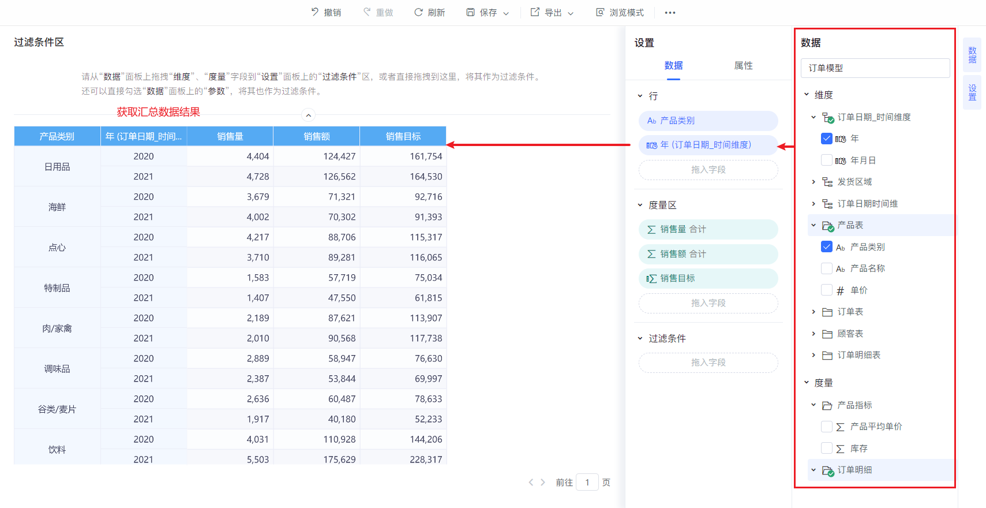Open the 保存 dropdown arrow
The height and width of the screenshot is (508, 986).
pos(506,13)
